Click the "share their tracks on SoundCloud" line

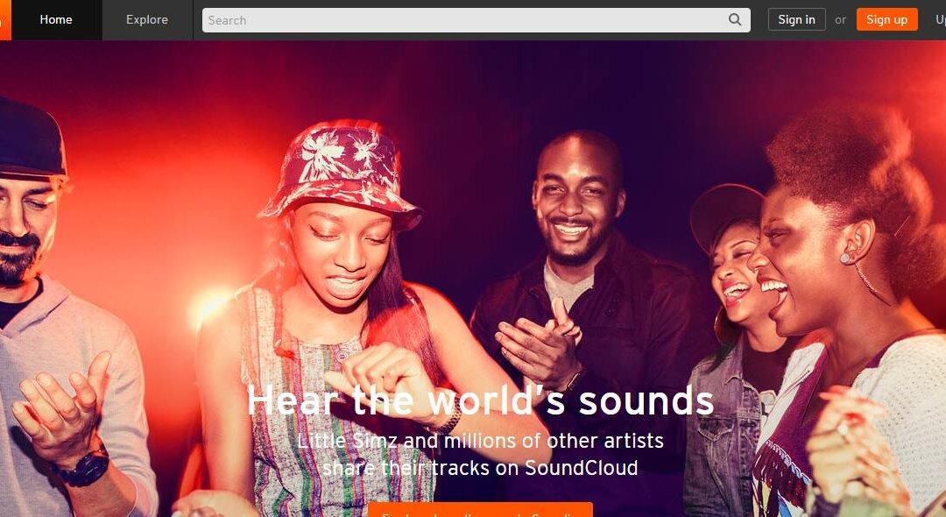pos(480,468)
